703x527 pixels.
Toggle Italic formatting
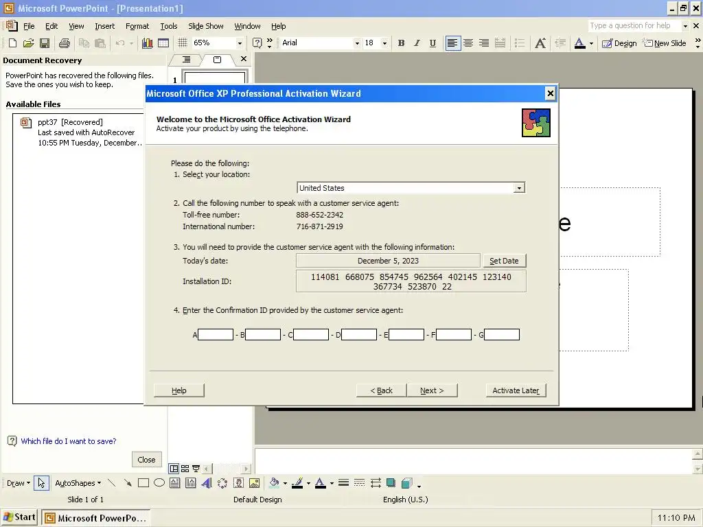click(x=417, y=43)
